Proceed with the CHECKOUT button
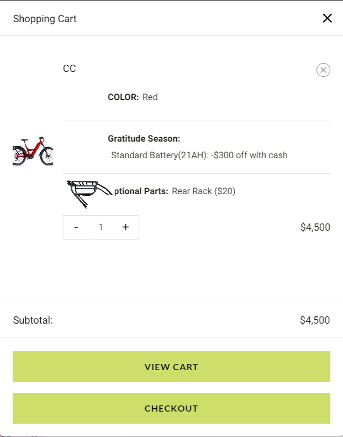 click(171, 408)
